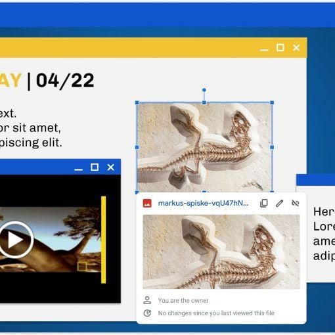
Task: Edit the link with the pencil icon
Action: point(279,203)
